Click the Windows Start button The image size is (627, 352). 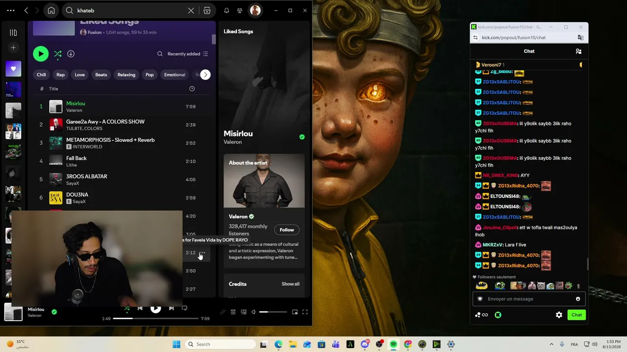click(x=176, y=344)
